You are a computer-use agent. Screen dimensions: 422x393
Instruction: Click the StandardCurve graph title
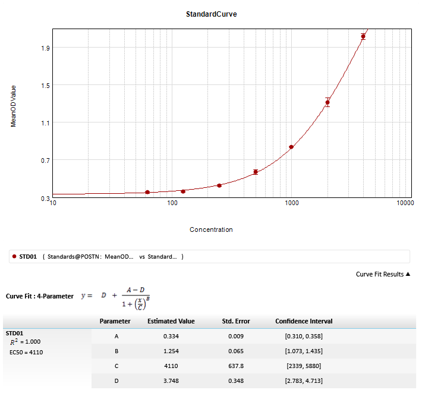(211, 14)
